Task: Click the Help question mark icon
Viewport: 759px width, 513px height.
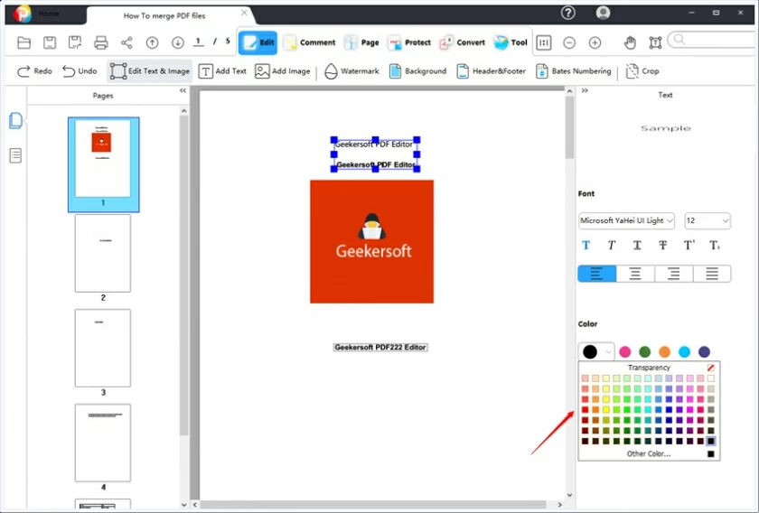Action: [567, 13]
